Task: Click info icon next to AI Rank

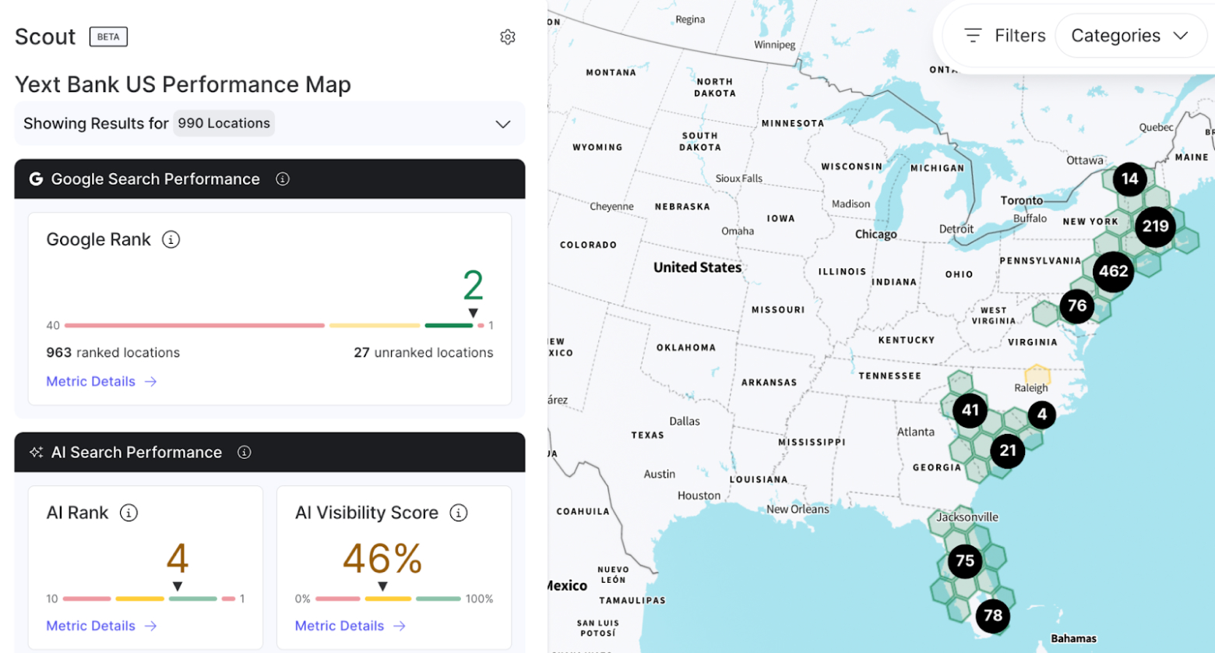Action: tap(129, 513)
